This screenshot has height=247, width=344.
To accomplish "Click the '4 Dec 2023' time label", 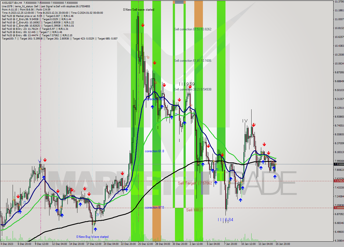I will tap(7, 244).
